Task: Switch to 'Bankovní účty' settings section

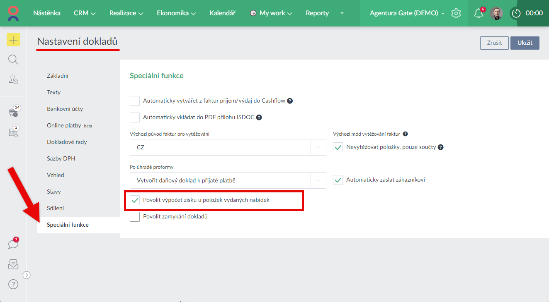Action: point(65,109)
